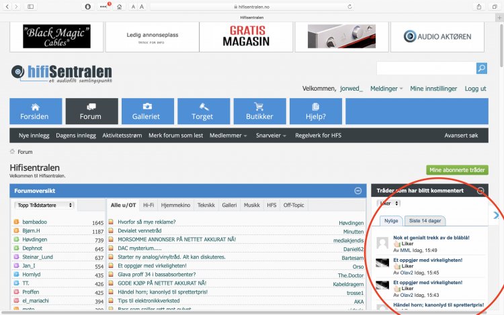Click the hifiSentralen logo
This screenshot has width=504, height=315.
(62, 73)
